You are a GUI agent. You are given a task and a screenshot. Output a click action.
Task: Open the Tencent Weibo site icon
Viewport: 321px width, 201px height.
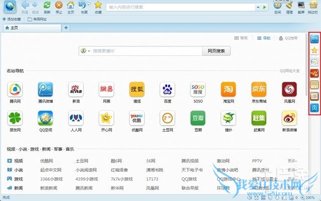tap(46, 89)
